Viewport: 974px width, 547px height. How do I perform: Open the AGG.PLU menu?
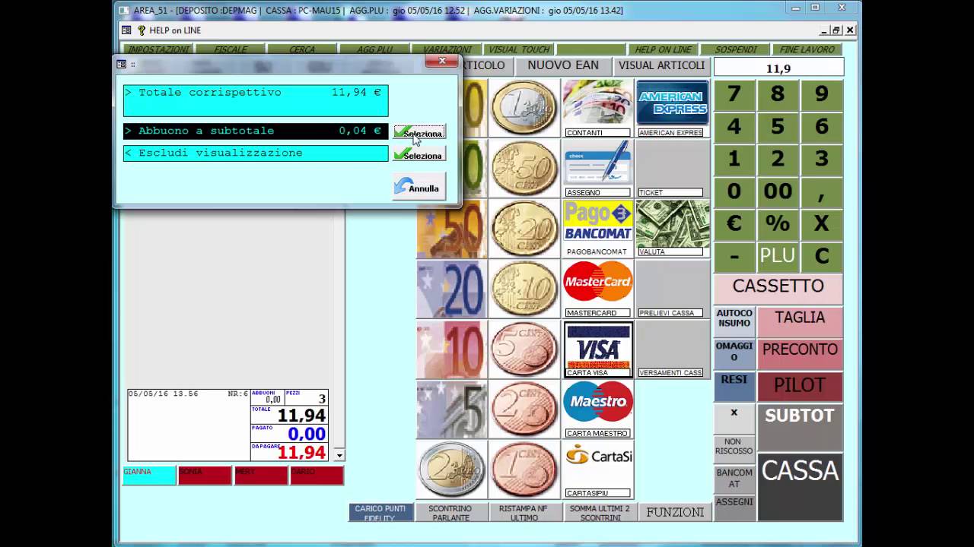[x=374, y=49]
